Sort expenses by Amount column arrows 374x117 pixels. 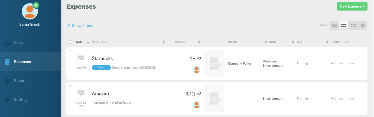click(x=199, y=42)
